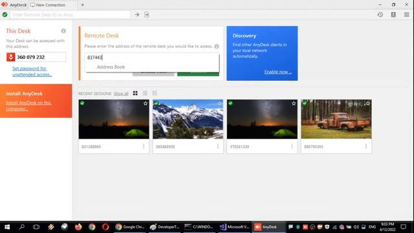
Task: Click the red This Desk ID icon
Action: click(x=11, y=57)
